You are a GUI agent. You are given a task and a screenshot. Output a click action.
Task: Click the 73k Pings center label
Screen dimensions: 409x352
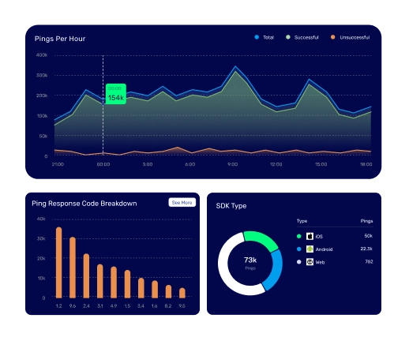click(250, 263)
